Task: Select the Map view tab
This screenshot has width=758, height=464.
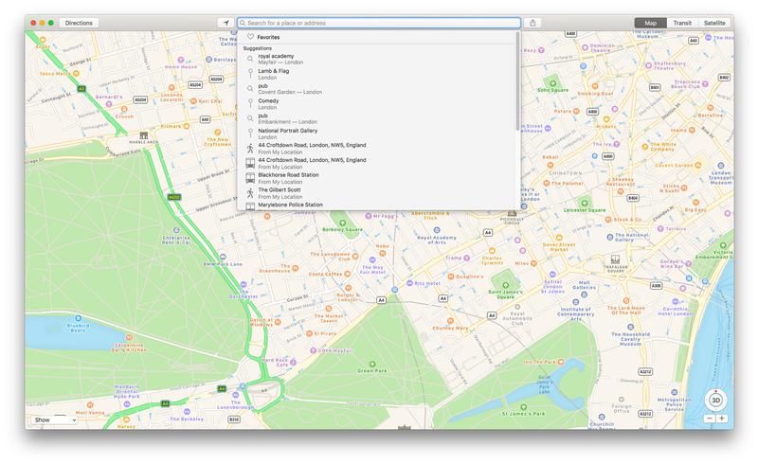Action: point(650,23)
